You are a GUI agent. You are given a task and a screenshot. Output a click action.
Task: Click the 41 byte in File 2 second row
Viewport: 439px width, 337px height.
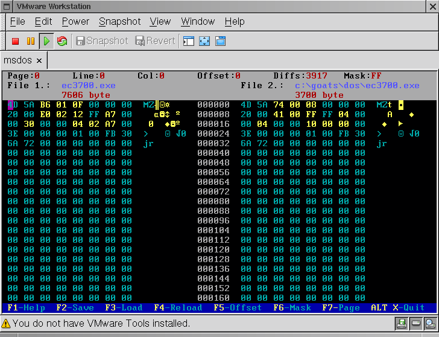tap(279, 114)
